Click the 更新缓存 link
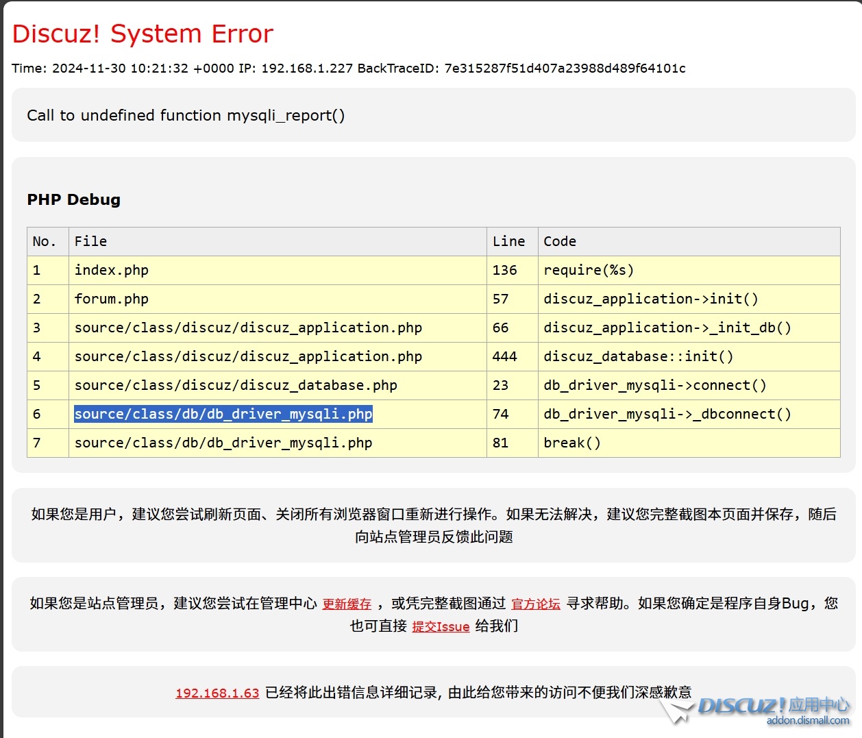This screenshot has width=862, height=738. (347, 604)
